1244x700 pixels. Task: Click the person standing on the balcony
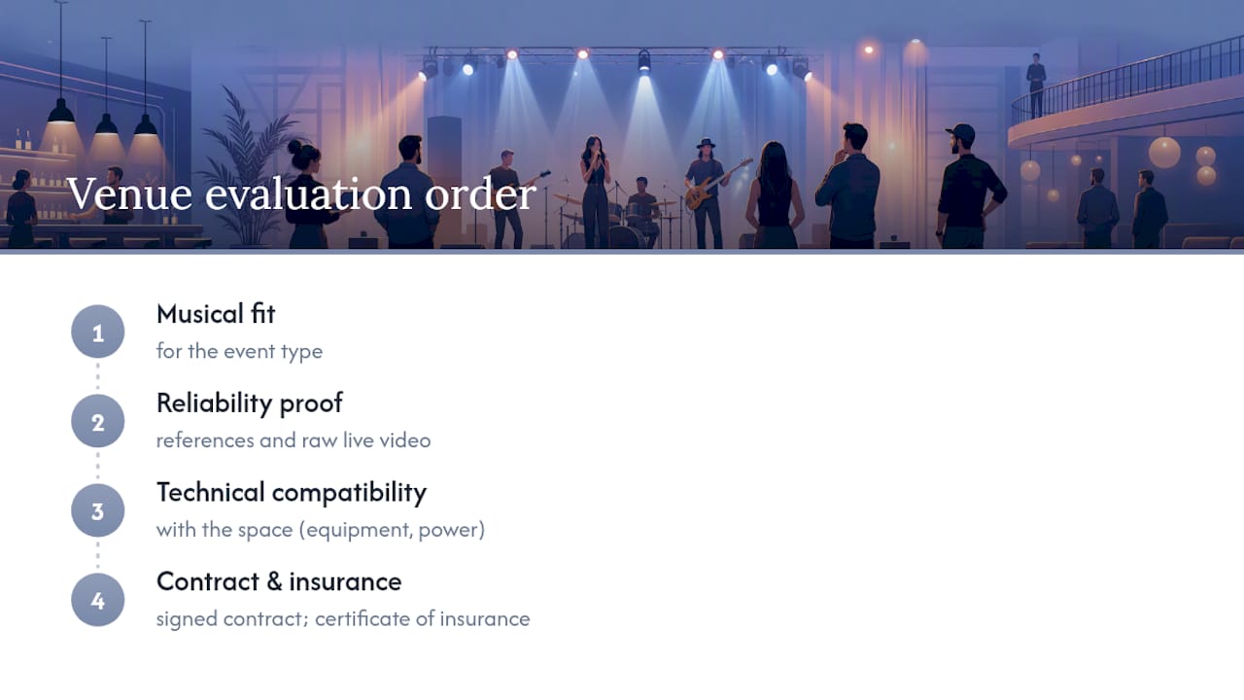pyautogui.click(x=1036, y=85)
